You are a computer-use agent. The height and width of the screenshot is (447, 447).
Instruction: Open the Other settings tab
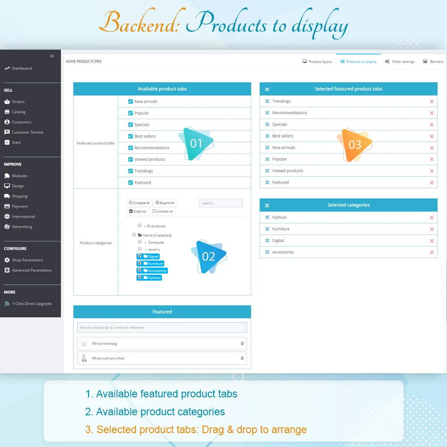point(400,62)
